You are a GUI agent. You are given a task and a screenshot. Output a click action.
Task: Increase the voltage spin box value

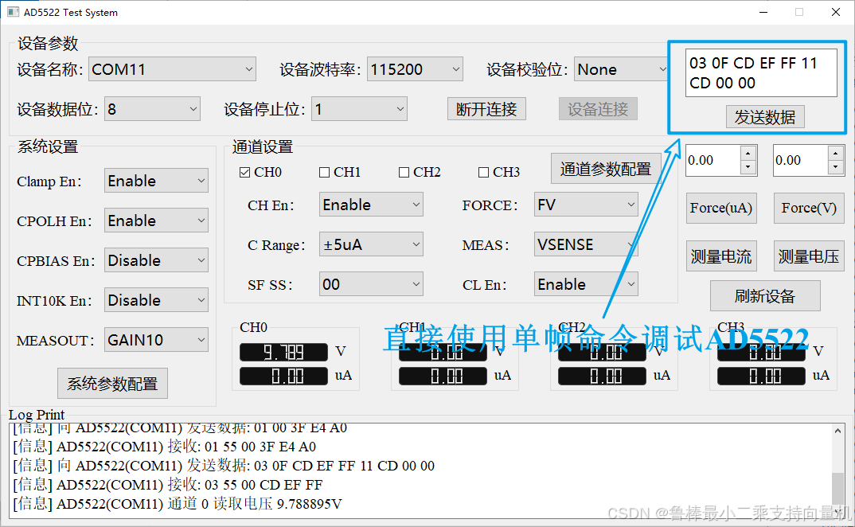coord(835,154)
